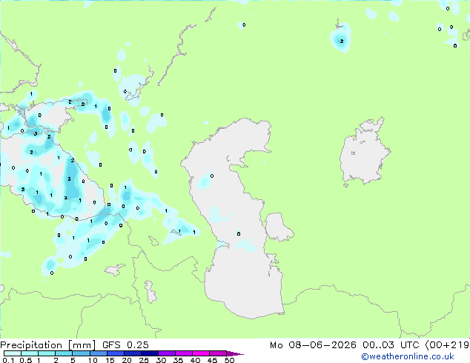The width and height of the screenshot is (470, 363).
Task: Click the legend scale label '25'
Action: coord(144,360)
